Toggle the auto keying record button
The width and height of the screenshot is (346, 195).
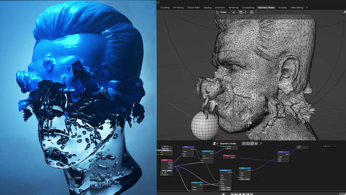pyautogui.click(x=224, y=194)
